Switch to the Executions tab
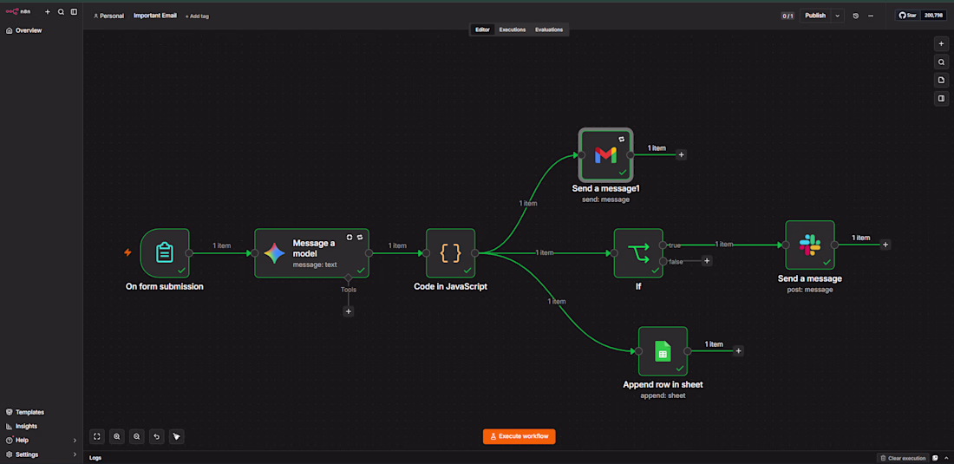 [513, 29]
